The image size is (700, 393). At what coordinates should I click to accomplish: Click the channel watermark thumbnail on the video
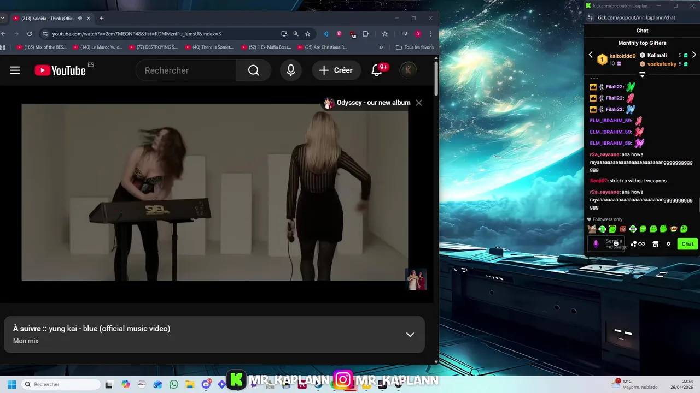[416, 279]
